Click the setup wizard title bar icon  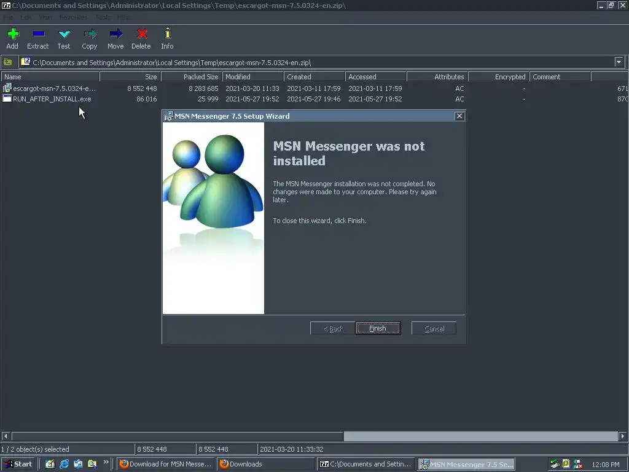[x=168, y=116]
